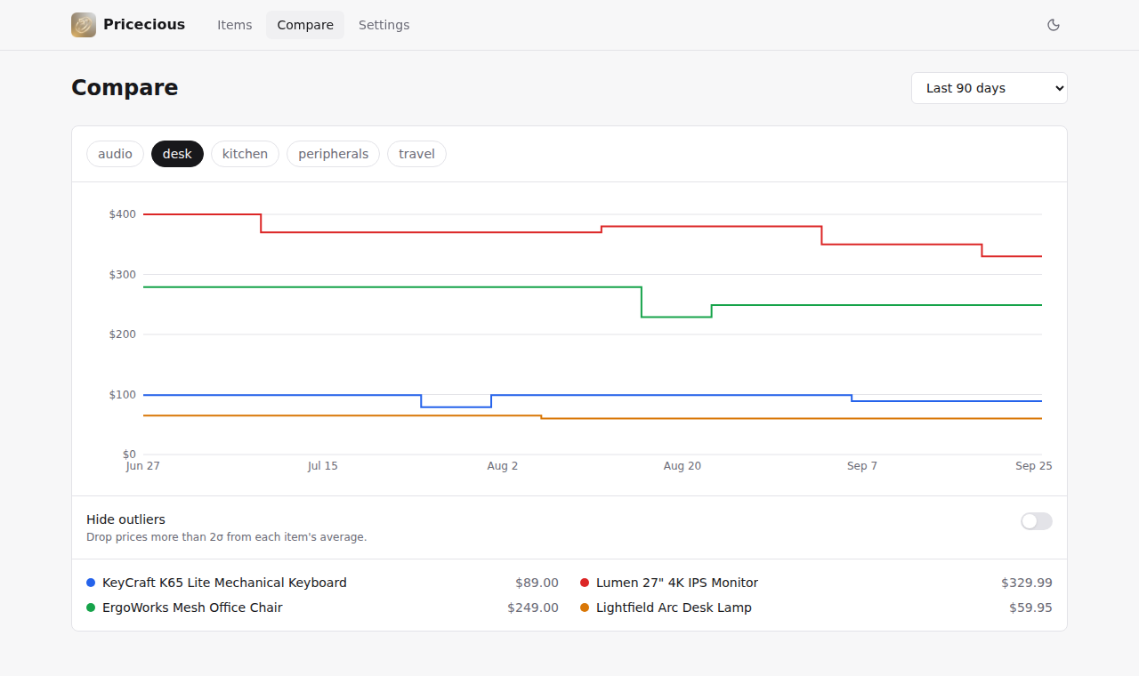Select ErgoWorks Mesh Office Chair

pyautogui.click(x=192, y=608)
